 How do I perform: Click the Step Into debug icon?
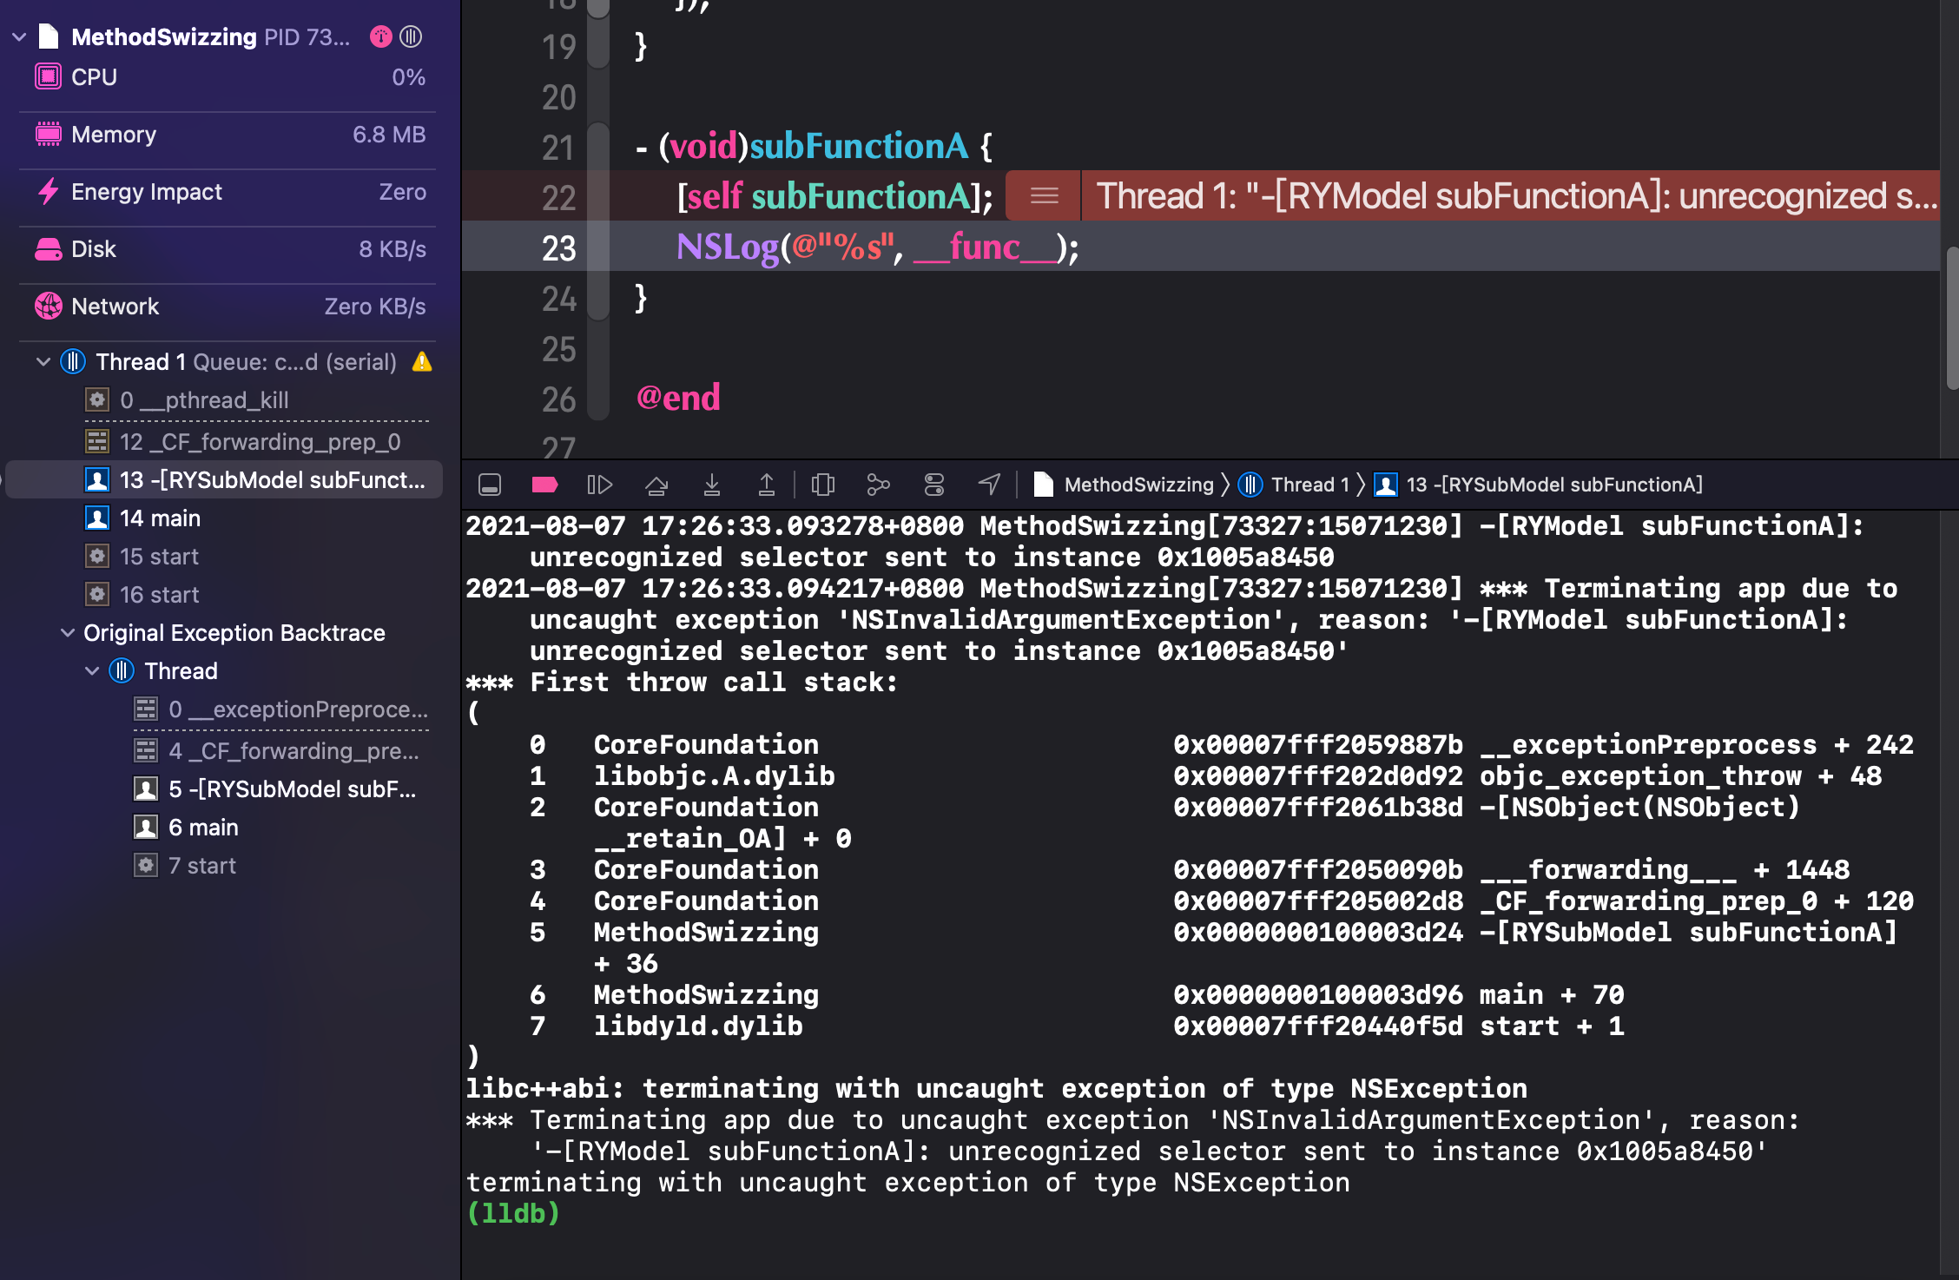[x=712, y=485]
